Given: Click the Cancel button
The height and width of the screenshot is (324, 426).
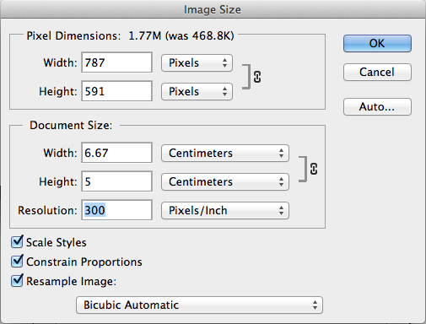Looking at the screenshot, I should click(377, 73).
